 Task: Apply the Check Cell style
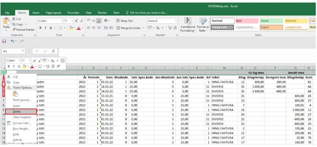point(222,27)
